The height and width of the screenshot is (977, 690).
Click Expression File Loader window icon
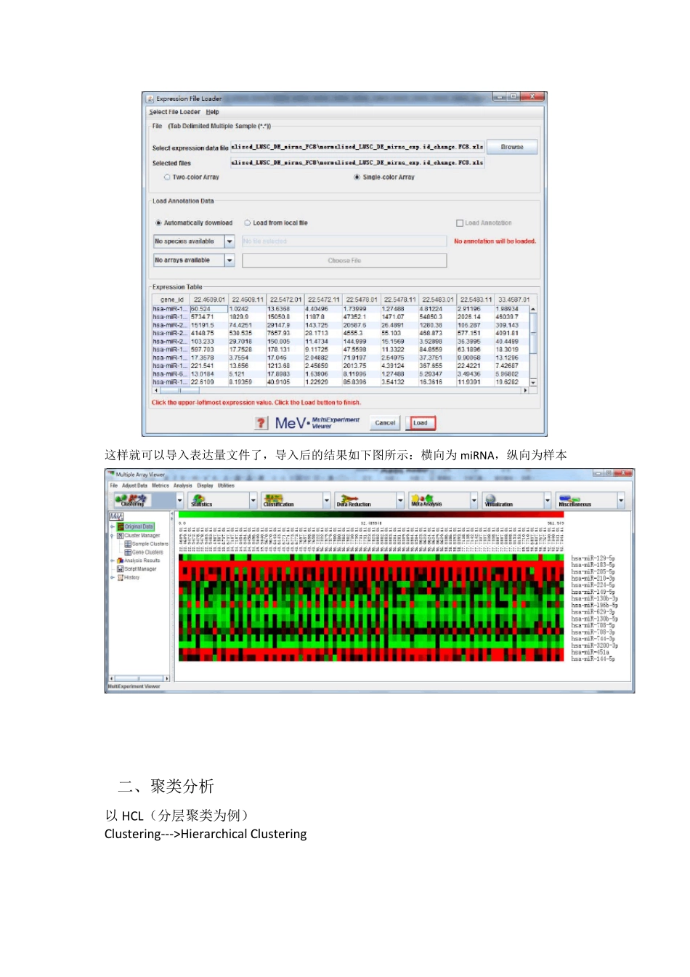pos(150,98)
